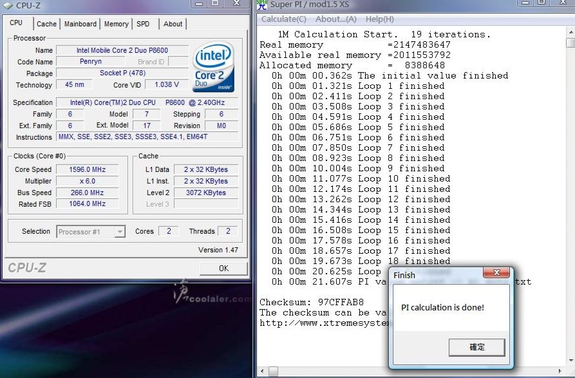Open the Calculate(C) menu in Super PI
575x378 pixels.
[x=284, y=19]
